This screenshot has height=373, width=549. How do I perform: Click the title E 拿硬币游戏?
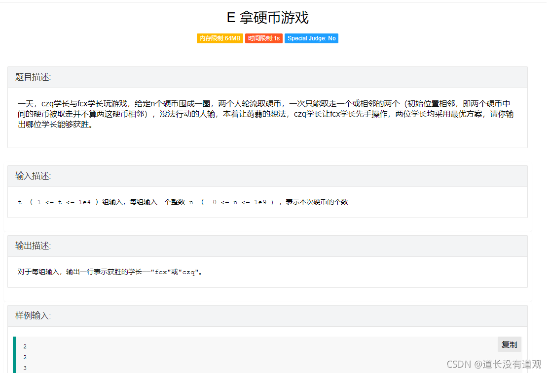(x=267, y=17)
